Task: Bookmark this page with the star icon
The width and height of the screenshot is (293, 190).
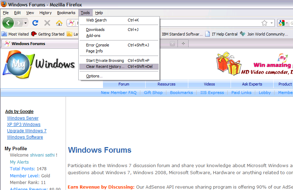Action: coord(264,23)
